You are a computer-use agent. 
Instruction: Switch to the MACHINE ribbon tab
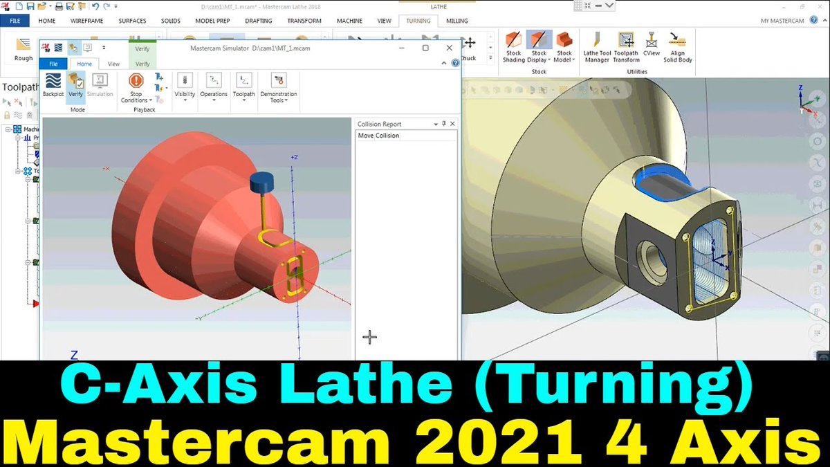(x=349, y=21)
